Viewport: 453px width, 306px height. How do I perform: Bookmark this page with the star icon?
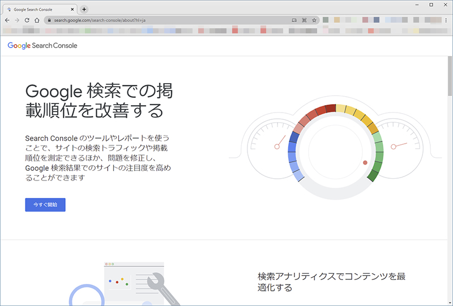click(314, 20)
